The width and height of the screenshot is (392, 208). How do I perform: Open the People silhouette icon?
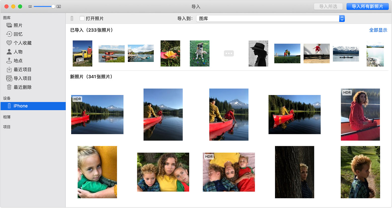pyautogui.click(x=9, y=52)
